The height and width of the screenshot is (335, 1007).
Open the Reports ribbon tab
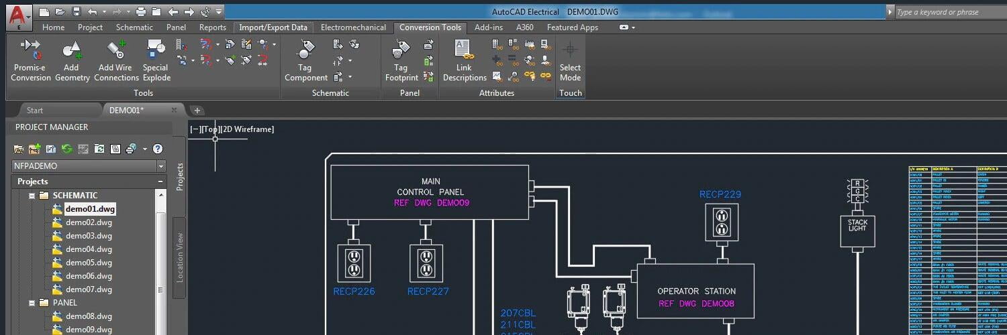click(x=213, y=27)
